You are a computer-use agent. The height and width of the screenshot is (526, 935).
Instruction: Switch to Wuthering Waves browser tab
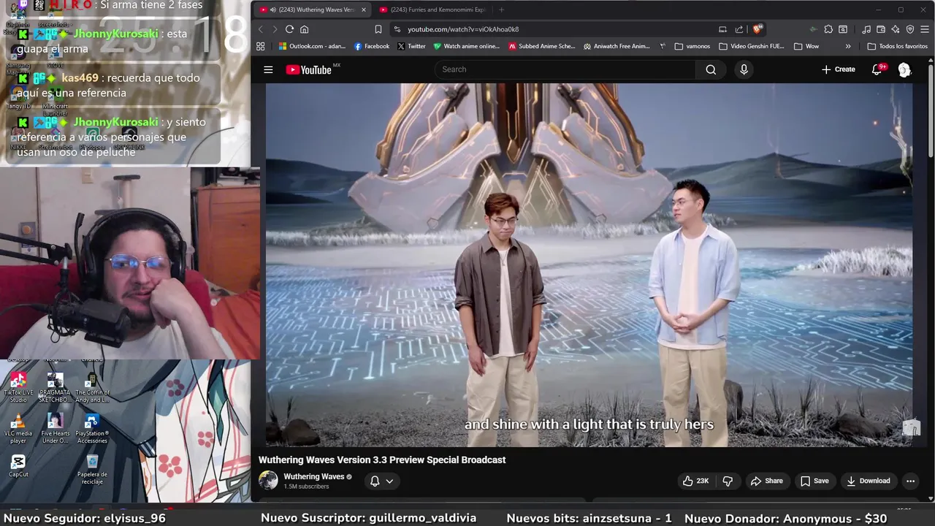click(x=312, y=9)
